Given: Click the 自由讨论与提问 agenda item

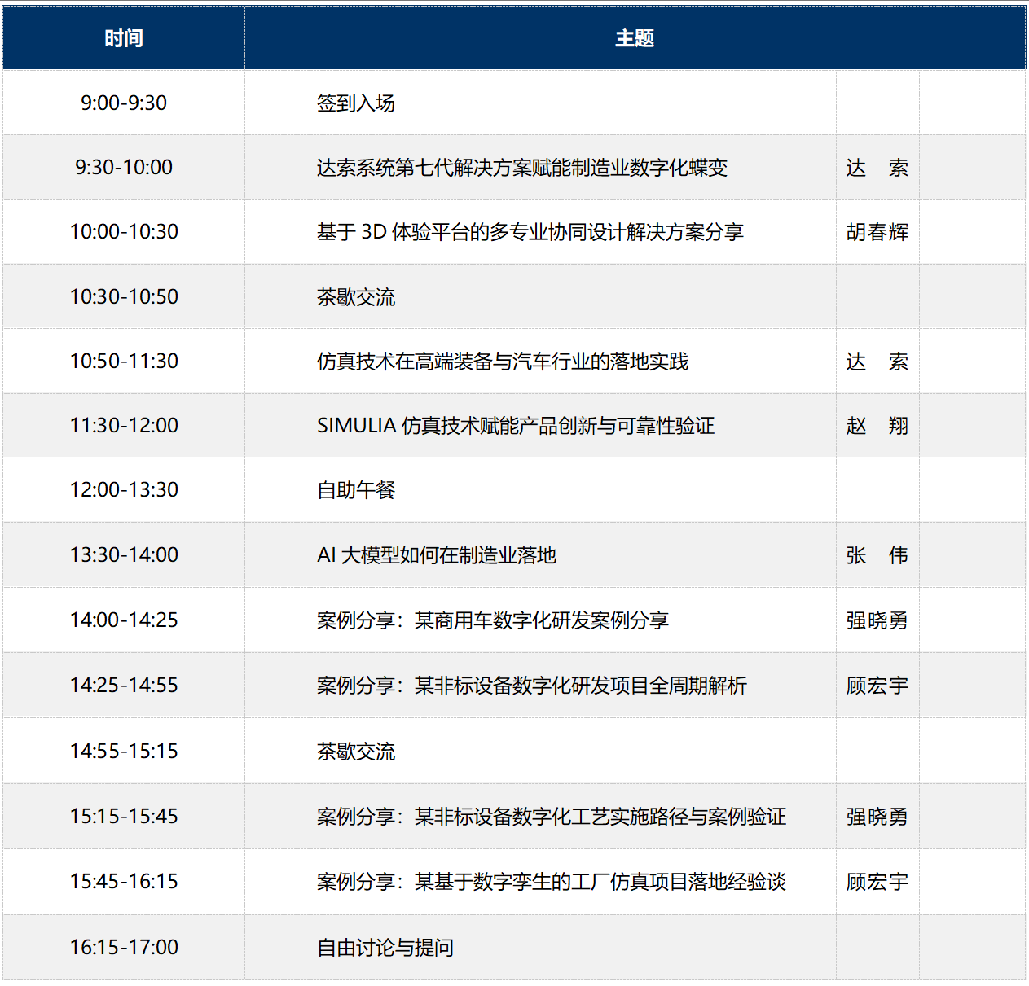Looking at the screenshot, I should pyautogui.click(x=385, y=948).
